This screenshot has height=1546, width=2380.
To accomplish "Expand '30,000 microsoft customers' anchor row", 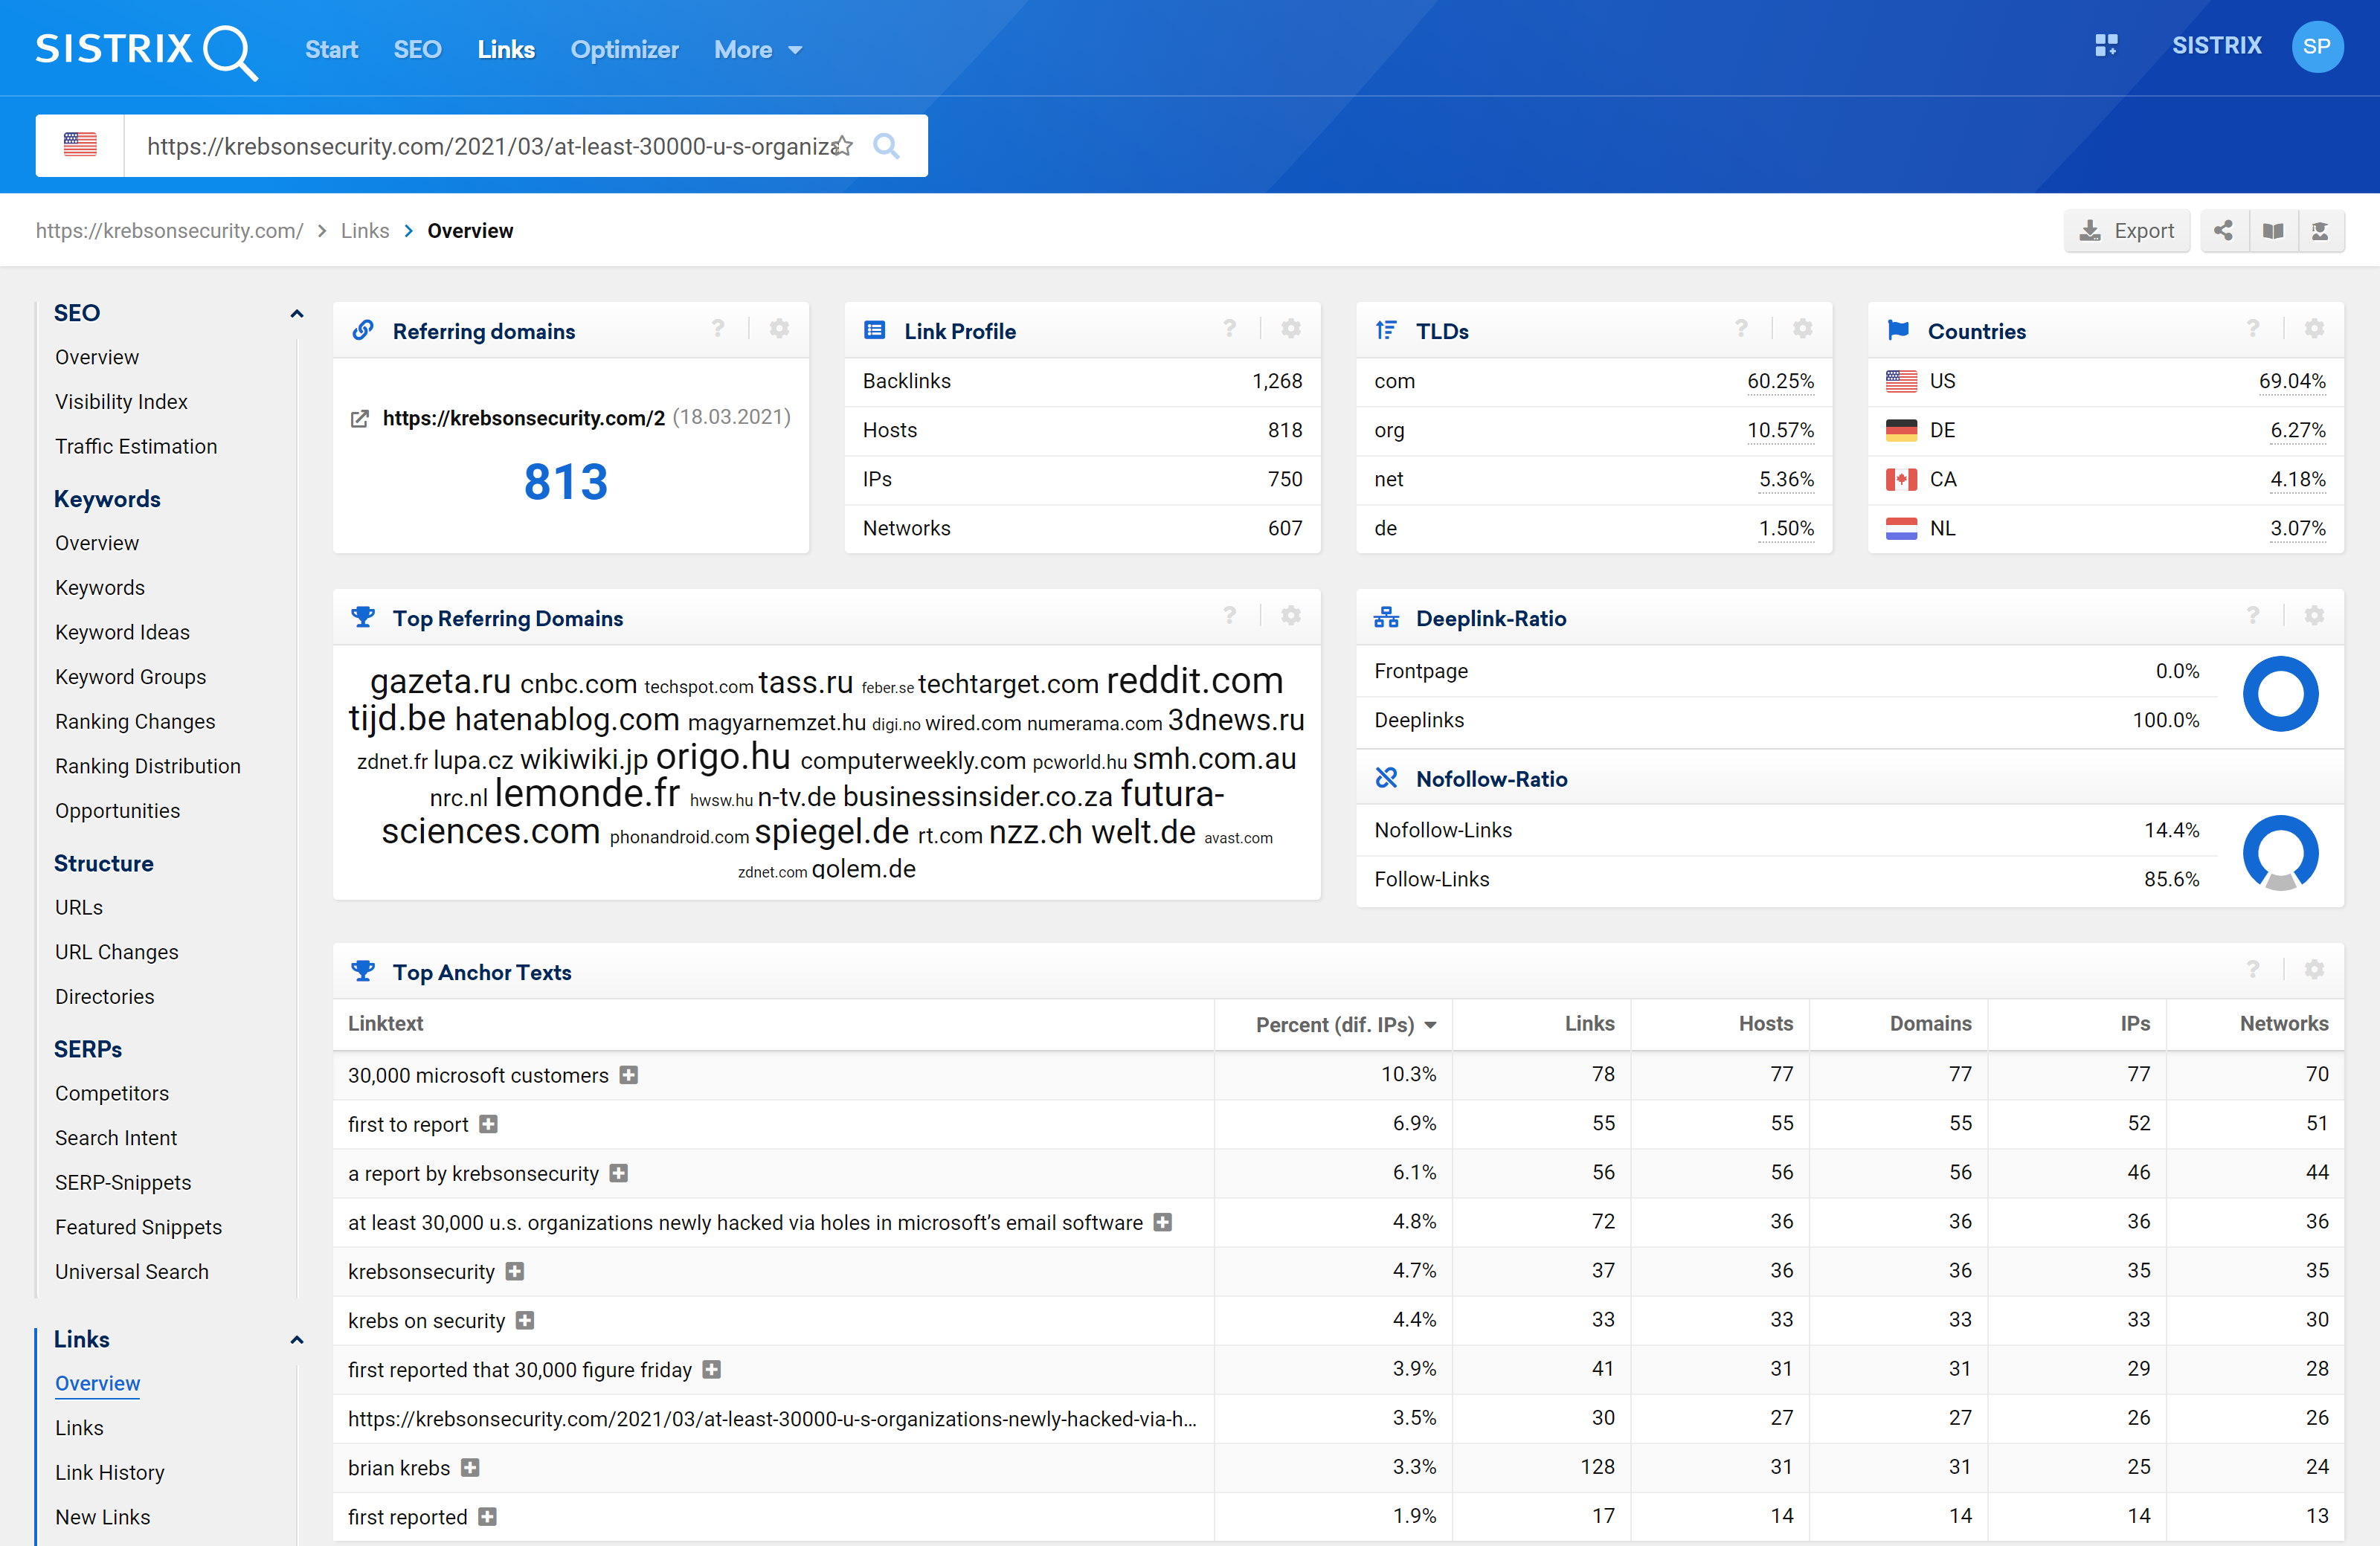I will coord(628,1075).
